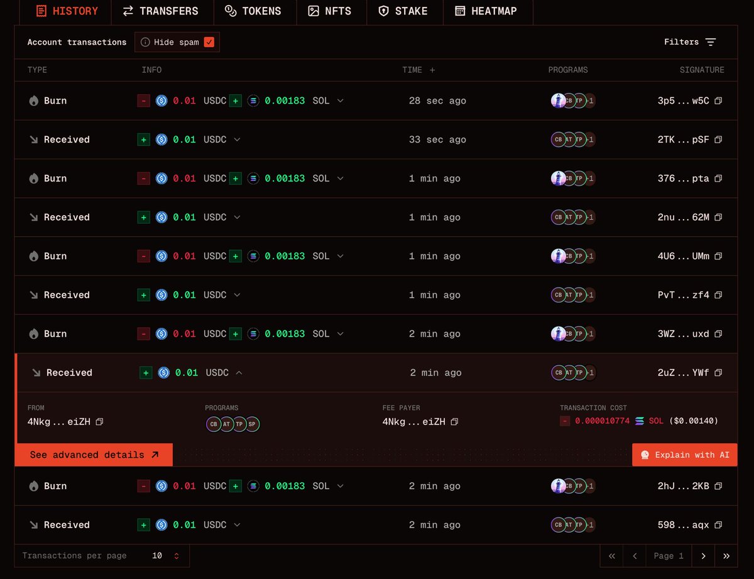Screen dimensions: 754x579
Task: Switch to the Heatmap tab
Action: click(488, 11)
